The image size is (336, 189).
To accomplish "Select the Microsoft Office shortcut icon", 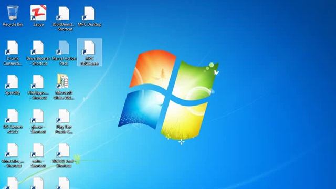I will pos(64,87).
